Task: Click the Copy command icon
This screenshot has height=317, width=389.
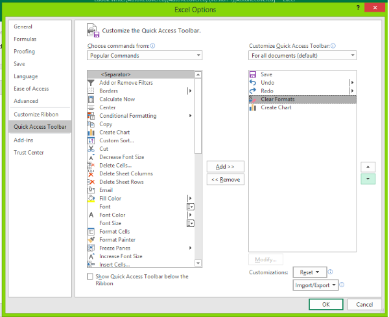Action: point(91,124)
